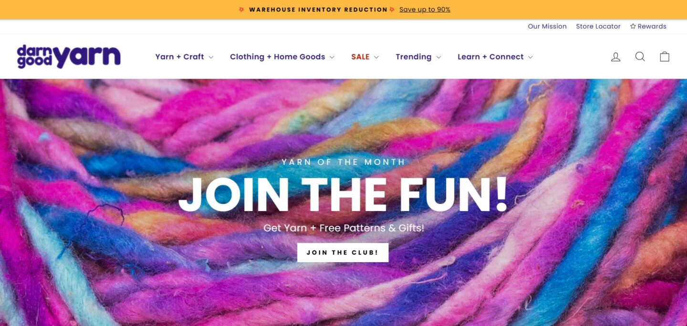Expand the Clothing + Home Goods chevron
The width and height of the screenshot is (687, 326).
(x=332, y=57)
